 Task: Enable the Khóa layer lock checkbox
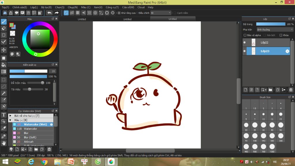pos(281,35)
